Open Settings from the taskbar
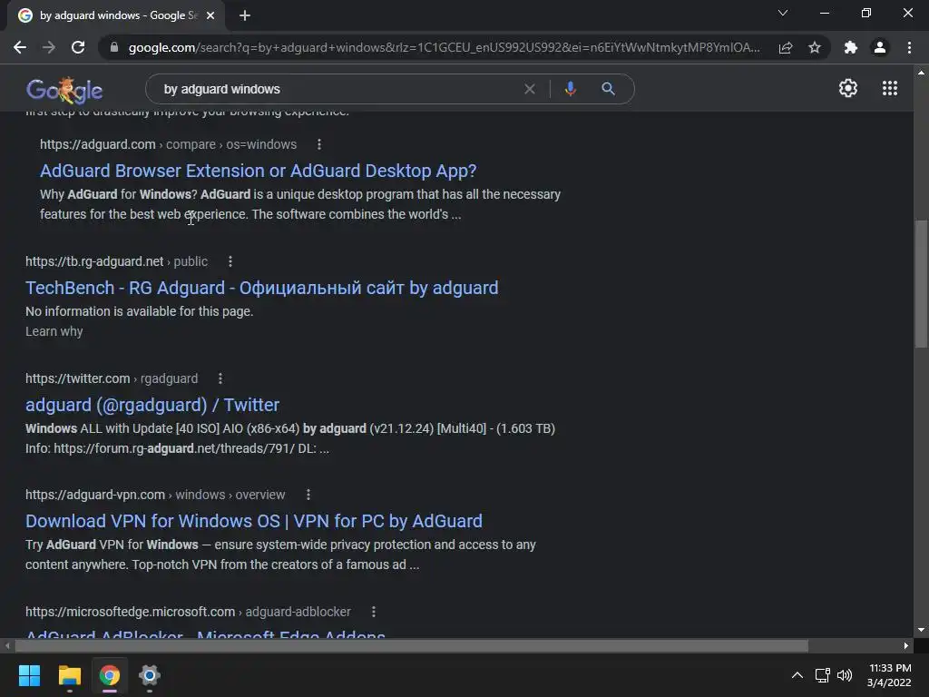The width and height of the screenshot is (929, 697). point(150,675)
